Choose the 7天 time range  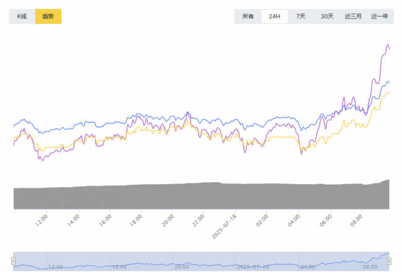pyautogui.click(x=301, y=17)
